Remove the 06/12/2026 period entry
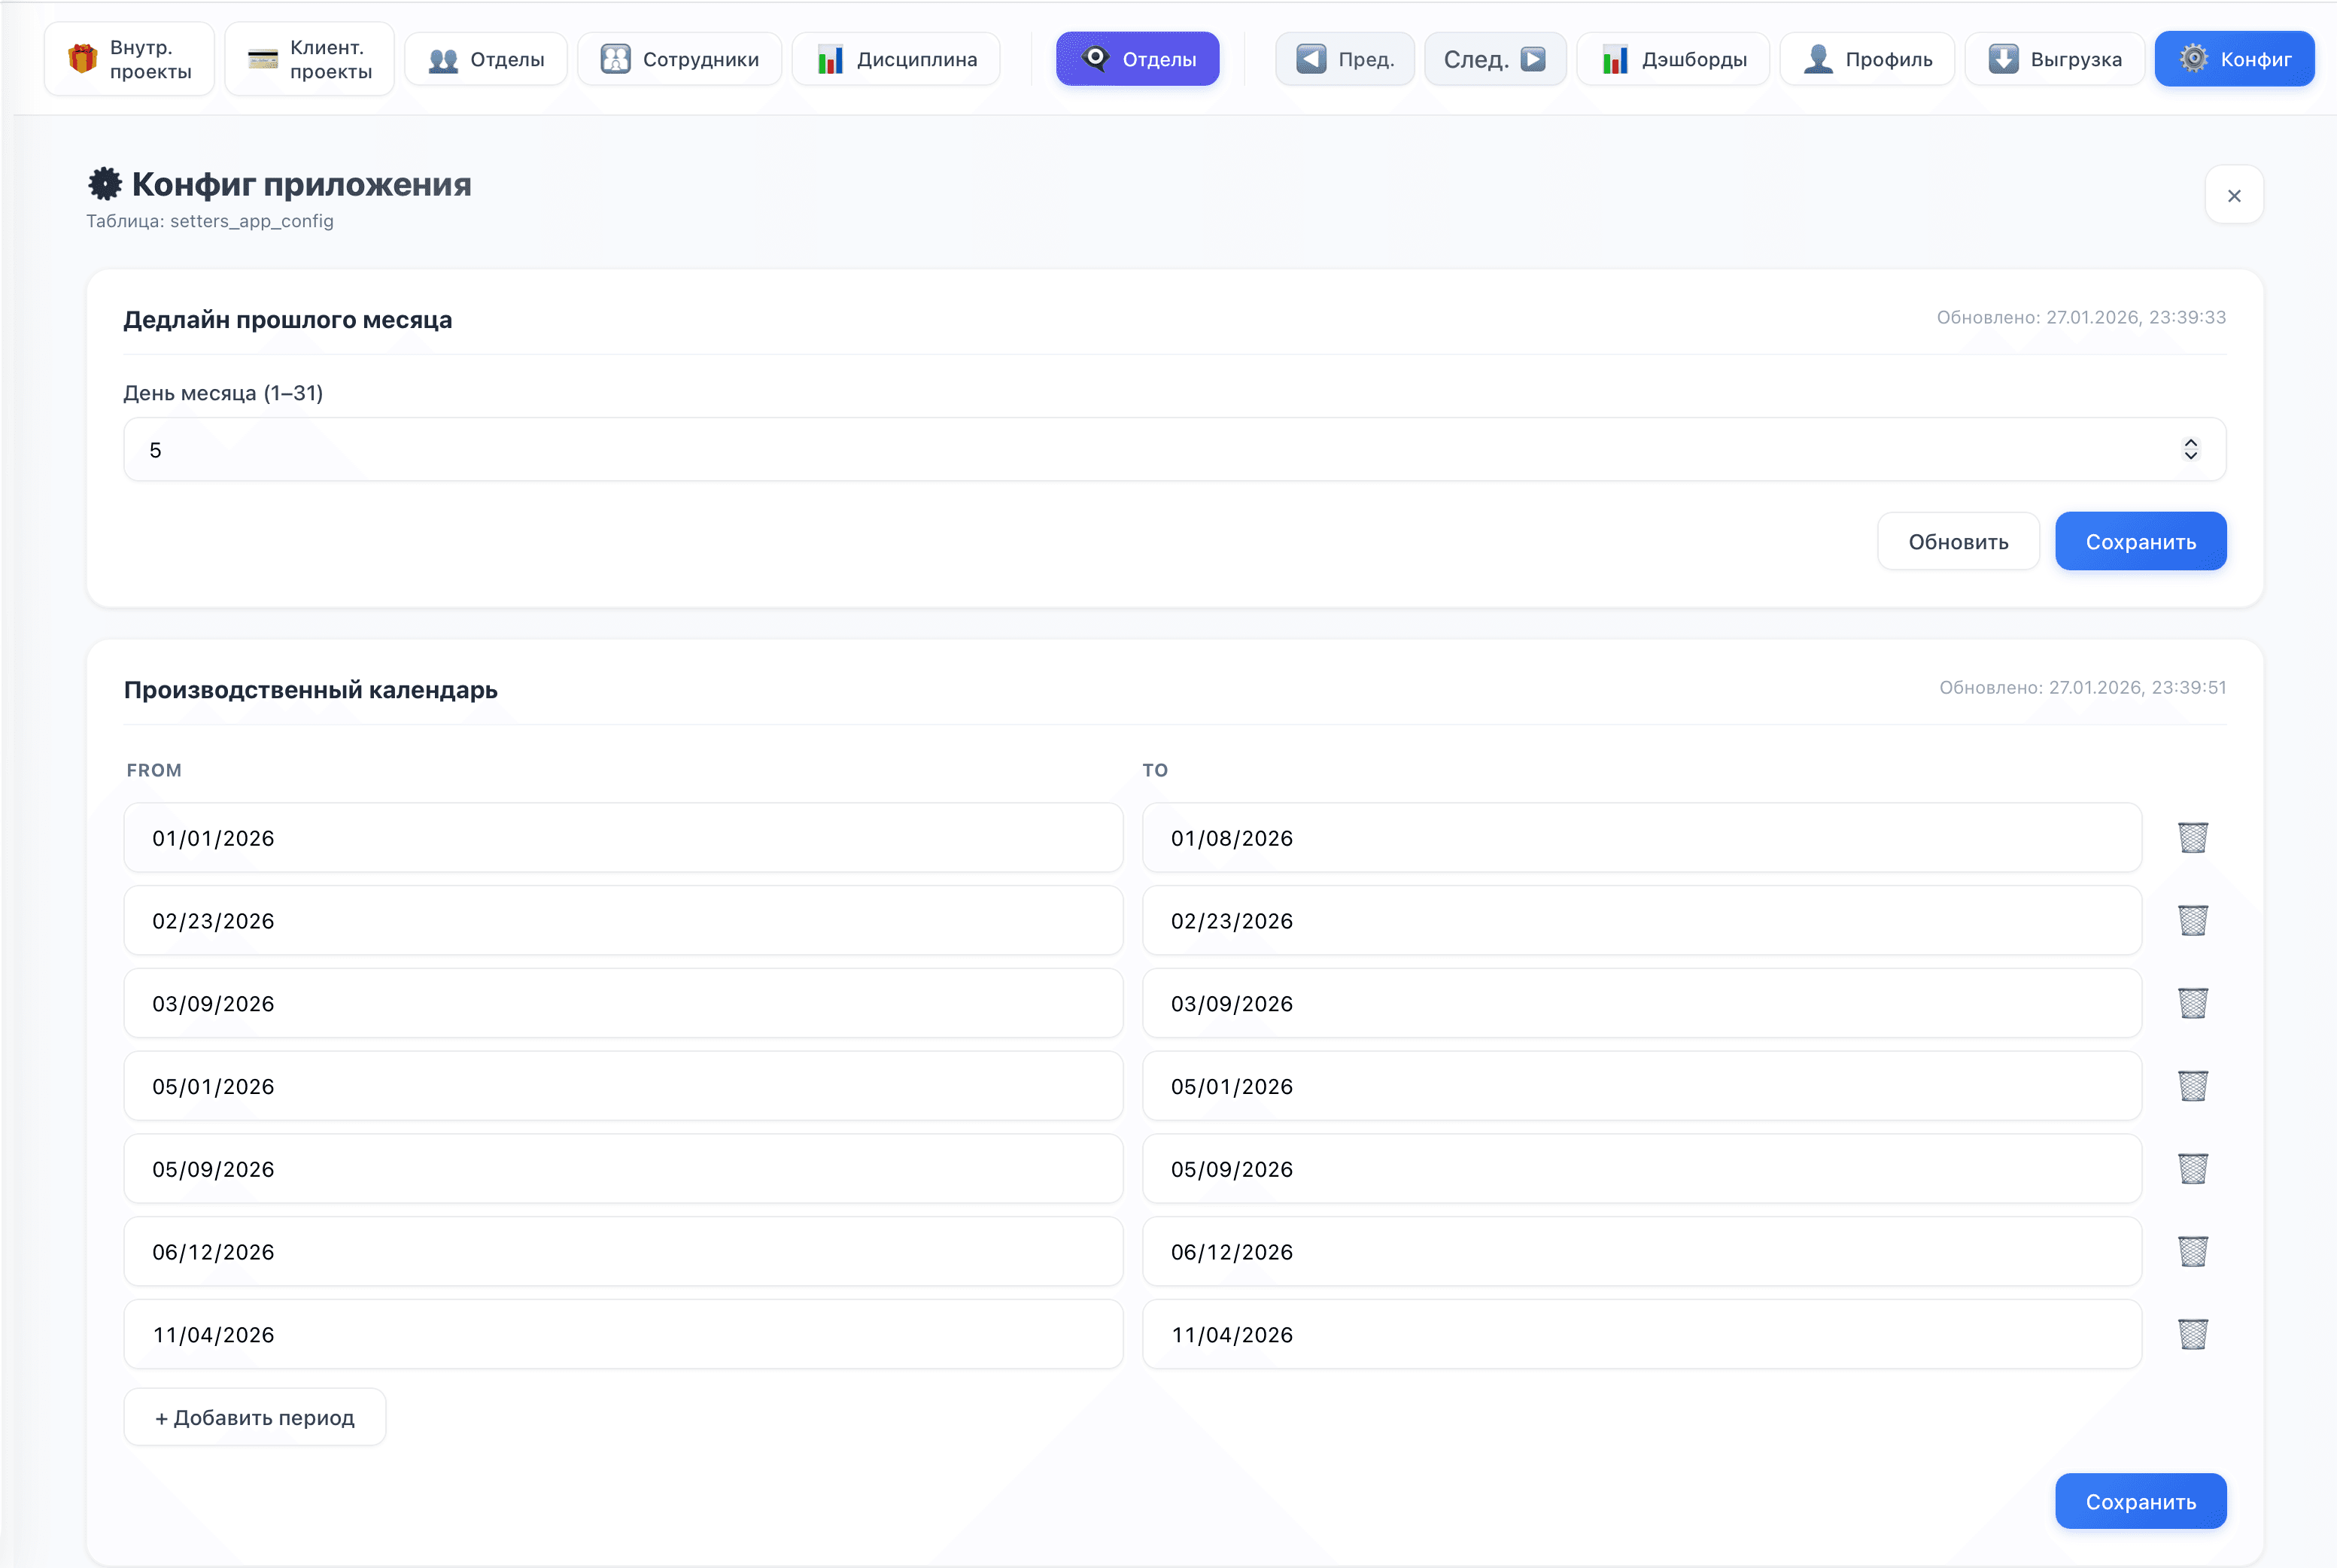2337x1568 pixels. coord(2192,1252)
